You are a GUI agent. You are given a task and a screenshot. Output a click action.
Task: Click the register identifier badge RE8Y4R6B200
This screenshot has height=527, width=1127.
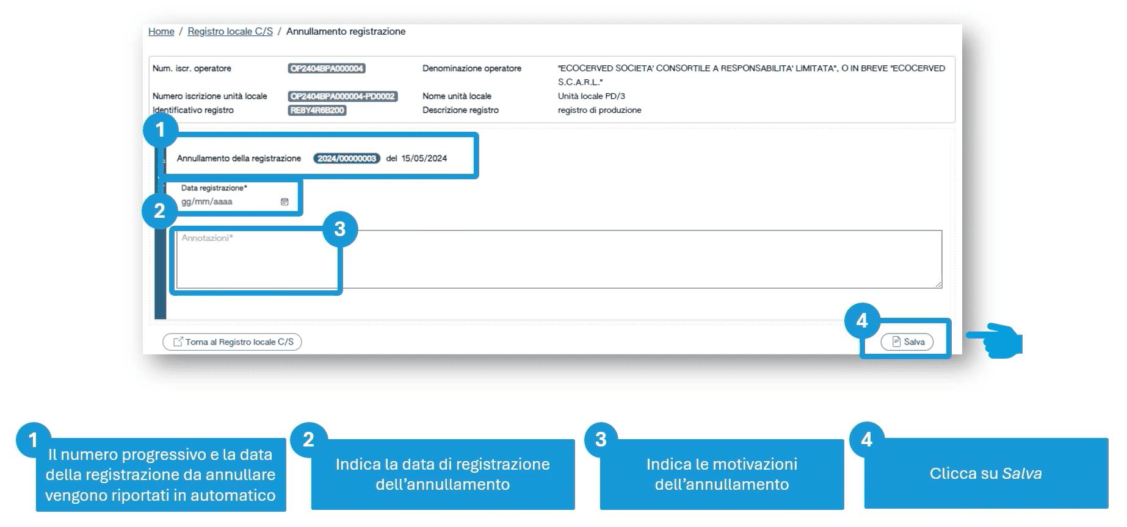click(x=317, y=110)
